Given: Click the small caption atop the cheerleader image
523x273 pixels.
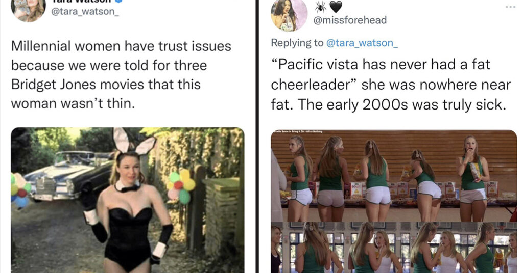Looking at the screenshot, I should click(298, 132).
